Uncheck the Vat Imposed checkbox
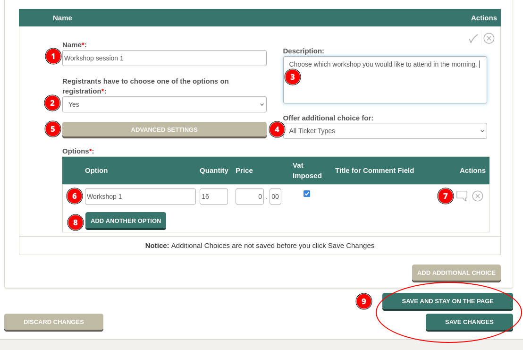The width and height of the screenshot is (523, 350). click(x=307, y=194)
